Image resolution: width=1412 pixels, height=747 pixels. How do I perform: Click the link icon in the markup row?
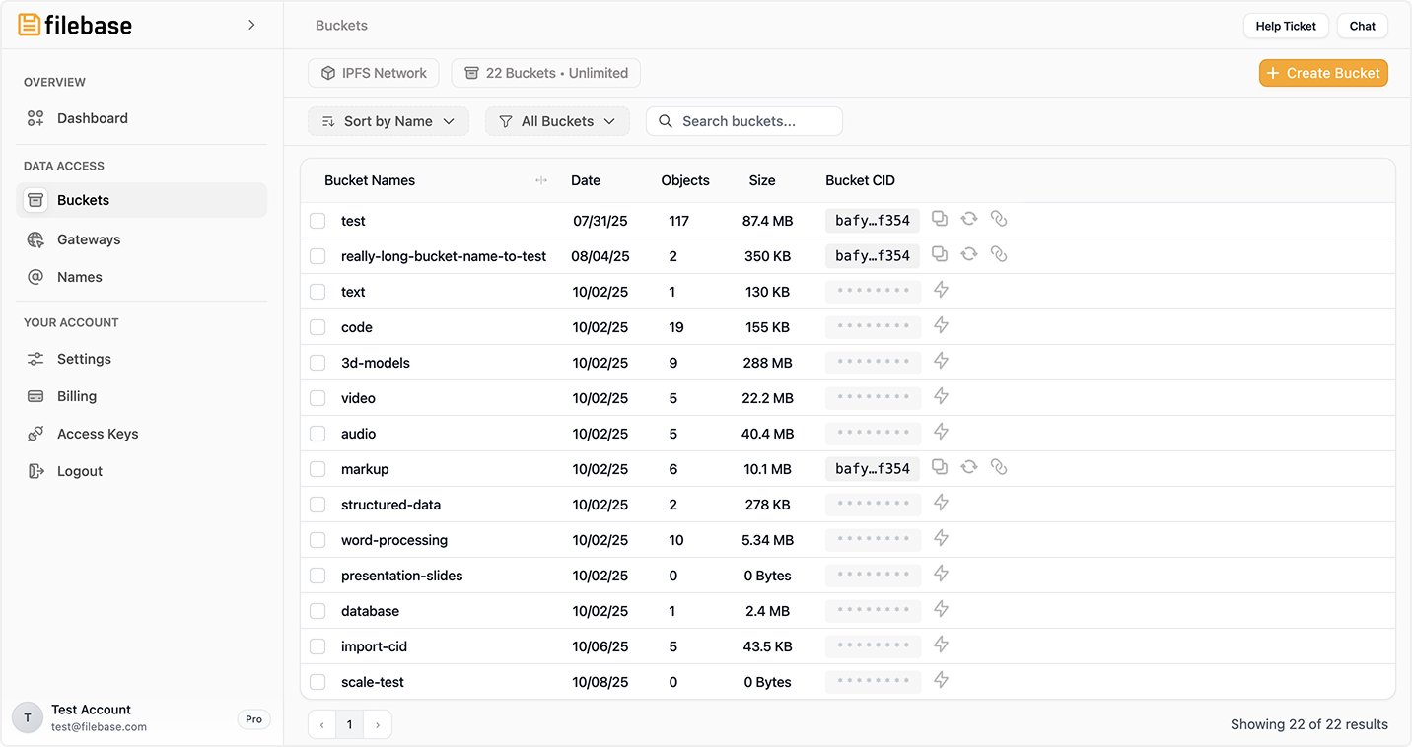point(999,467)
